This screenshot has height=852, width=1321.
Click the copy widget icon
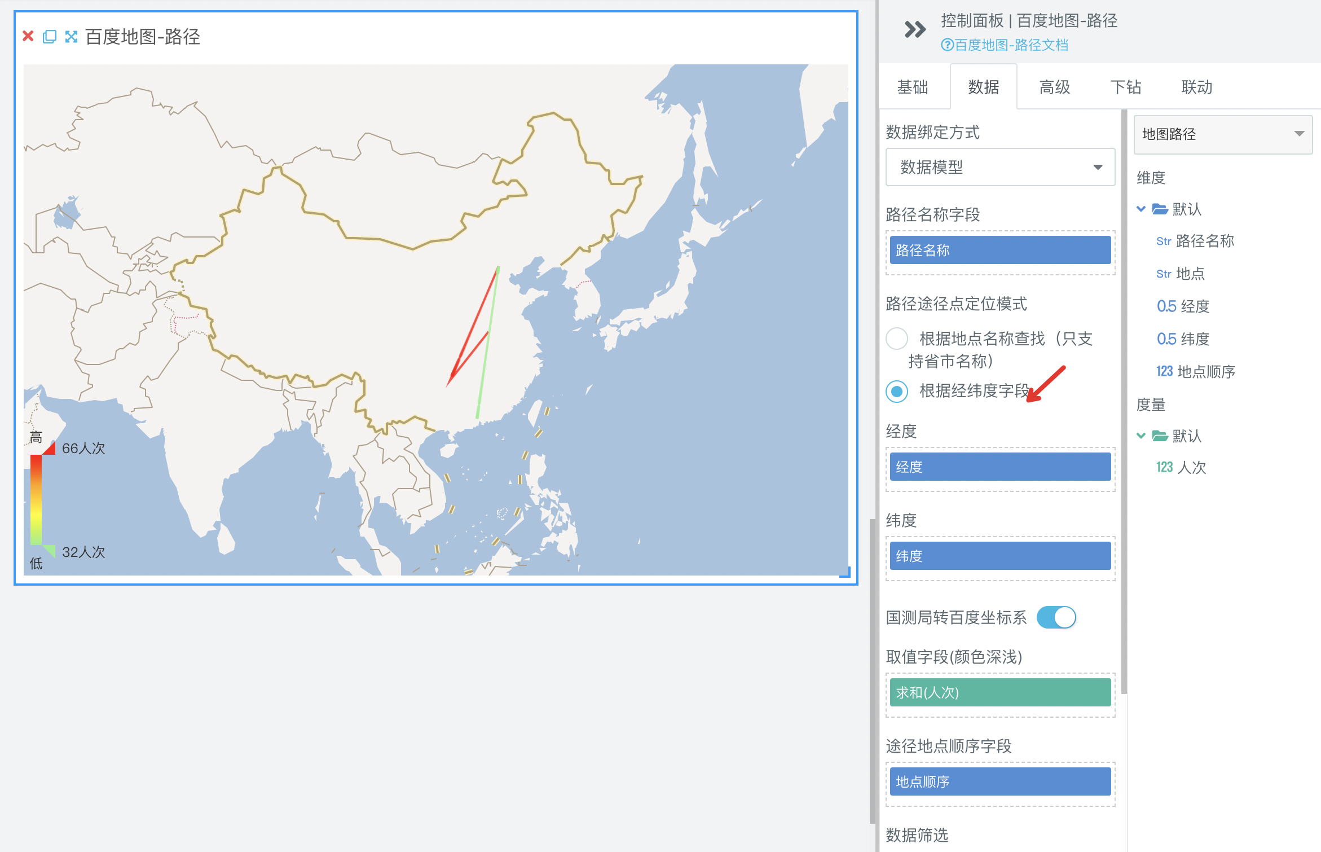pos(50,37)
